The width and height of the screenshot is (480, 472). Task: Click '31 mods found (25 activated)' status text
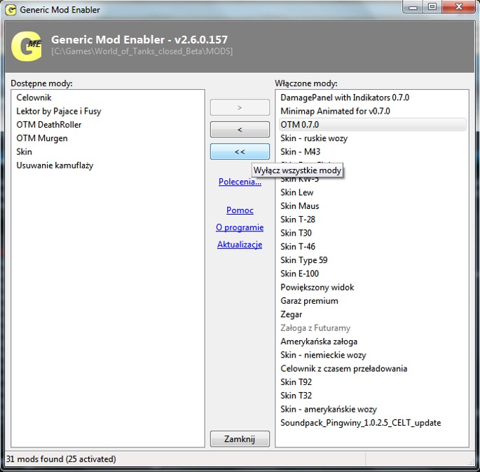[61, 459]
